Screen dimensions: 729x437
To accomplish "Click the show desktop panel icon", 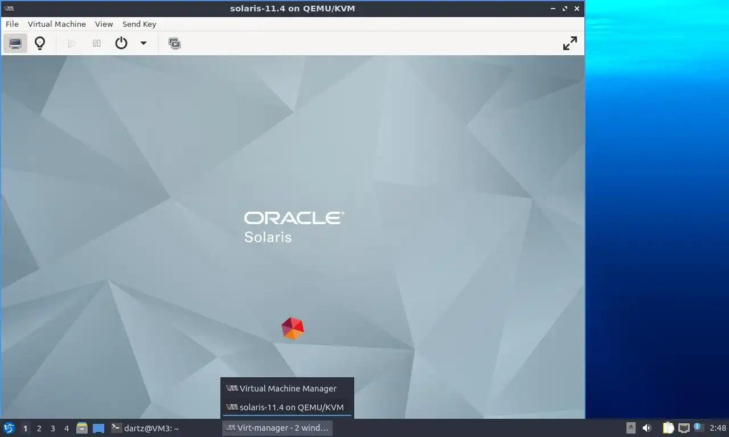I will [x=98, y=428].
